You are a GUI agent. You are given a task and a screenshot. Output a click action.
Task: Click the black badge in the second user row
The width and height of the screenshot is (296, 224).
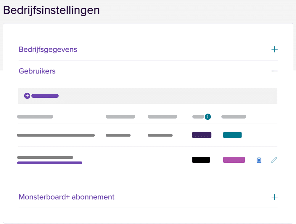pyautogui.click(x=201, y=160)
